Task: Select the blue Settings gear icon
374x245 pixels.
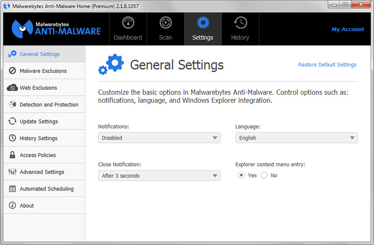Action: coord(203,23)
